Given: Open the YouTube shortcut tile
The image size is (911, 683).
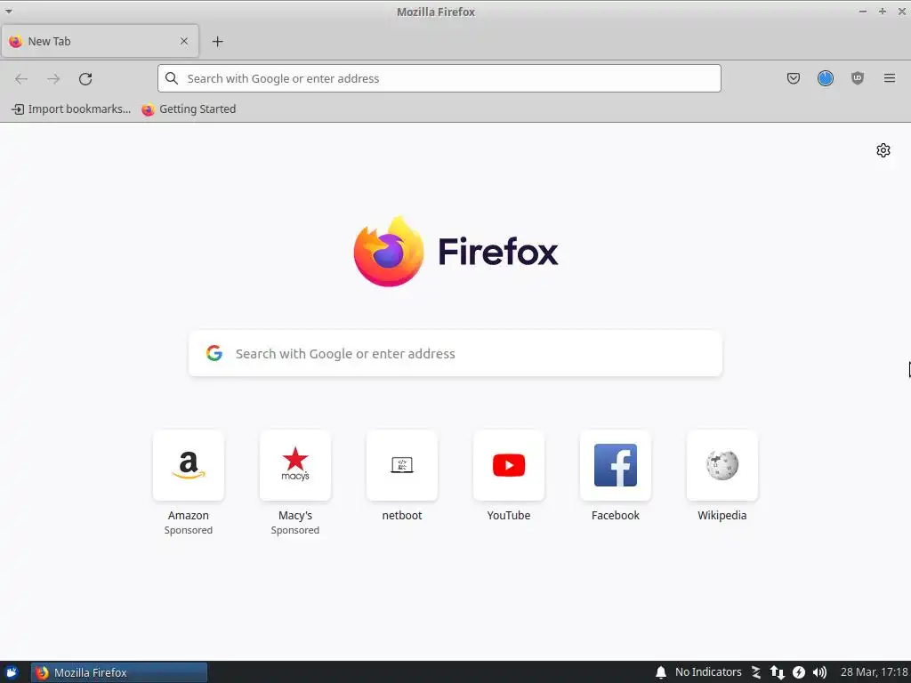Looking at the screenshot, I should 509,465.
